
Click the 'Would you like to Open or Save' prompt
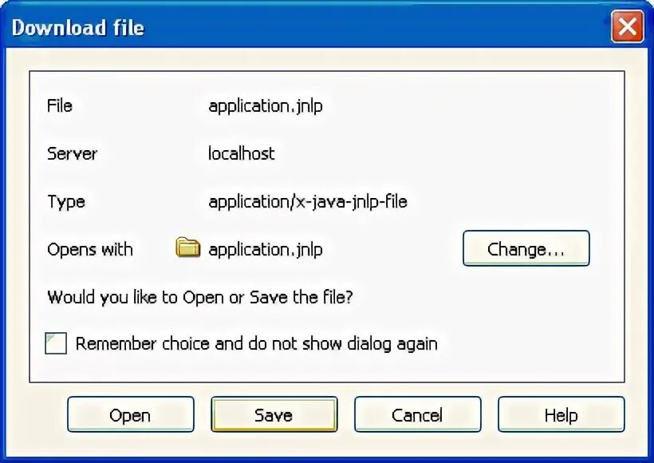199,297
